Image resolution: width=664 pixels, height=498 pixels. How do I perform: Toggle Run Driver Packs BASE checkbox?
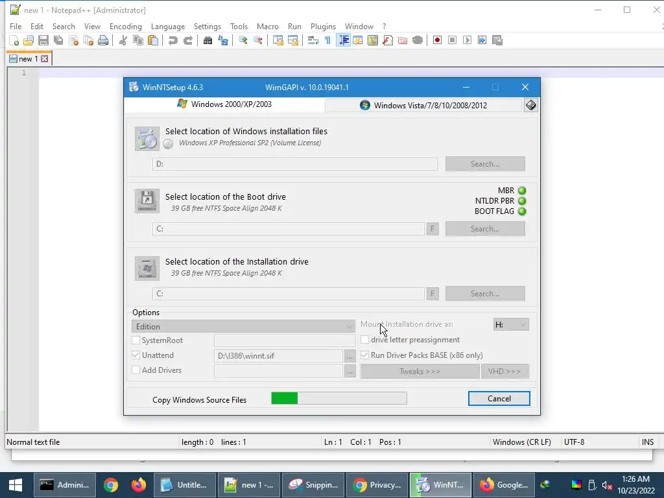click(364, 355)
